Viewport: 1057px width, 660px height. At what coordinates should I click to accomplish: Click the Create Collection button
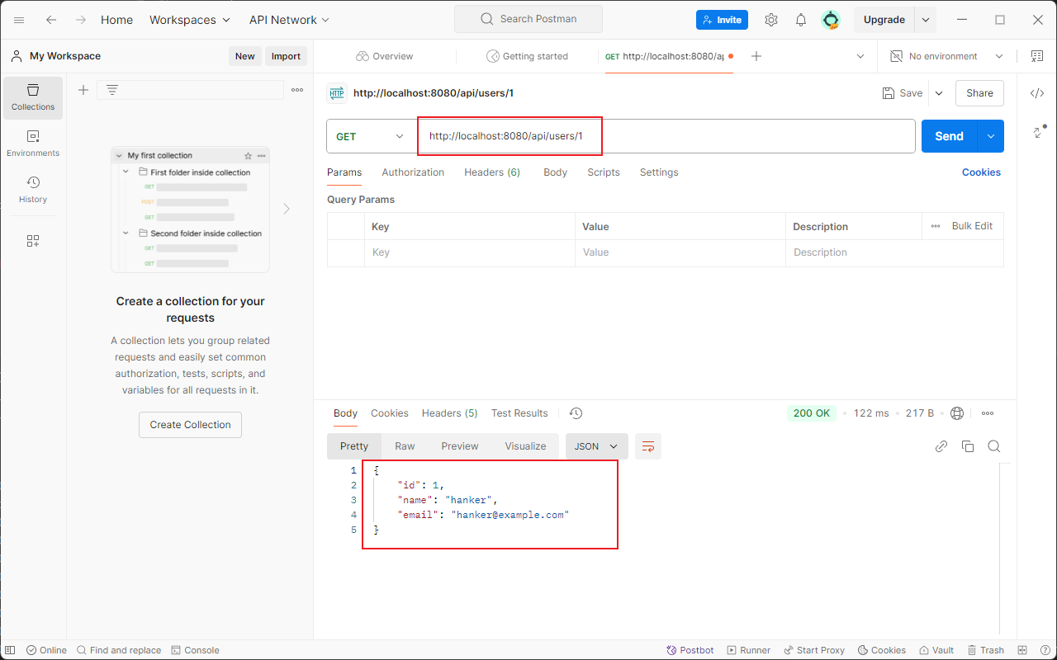tap(190, 425)
